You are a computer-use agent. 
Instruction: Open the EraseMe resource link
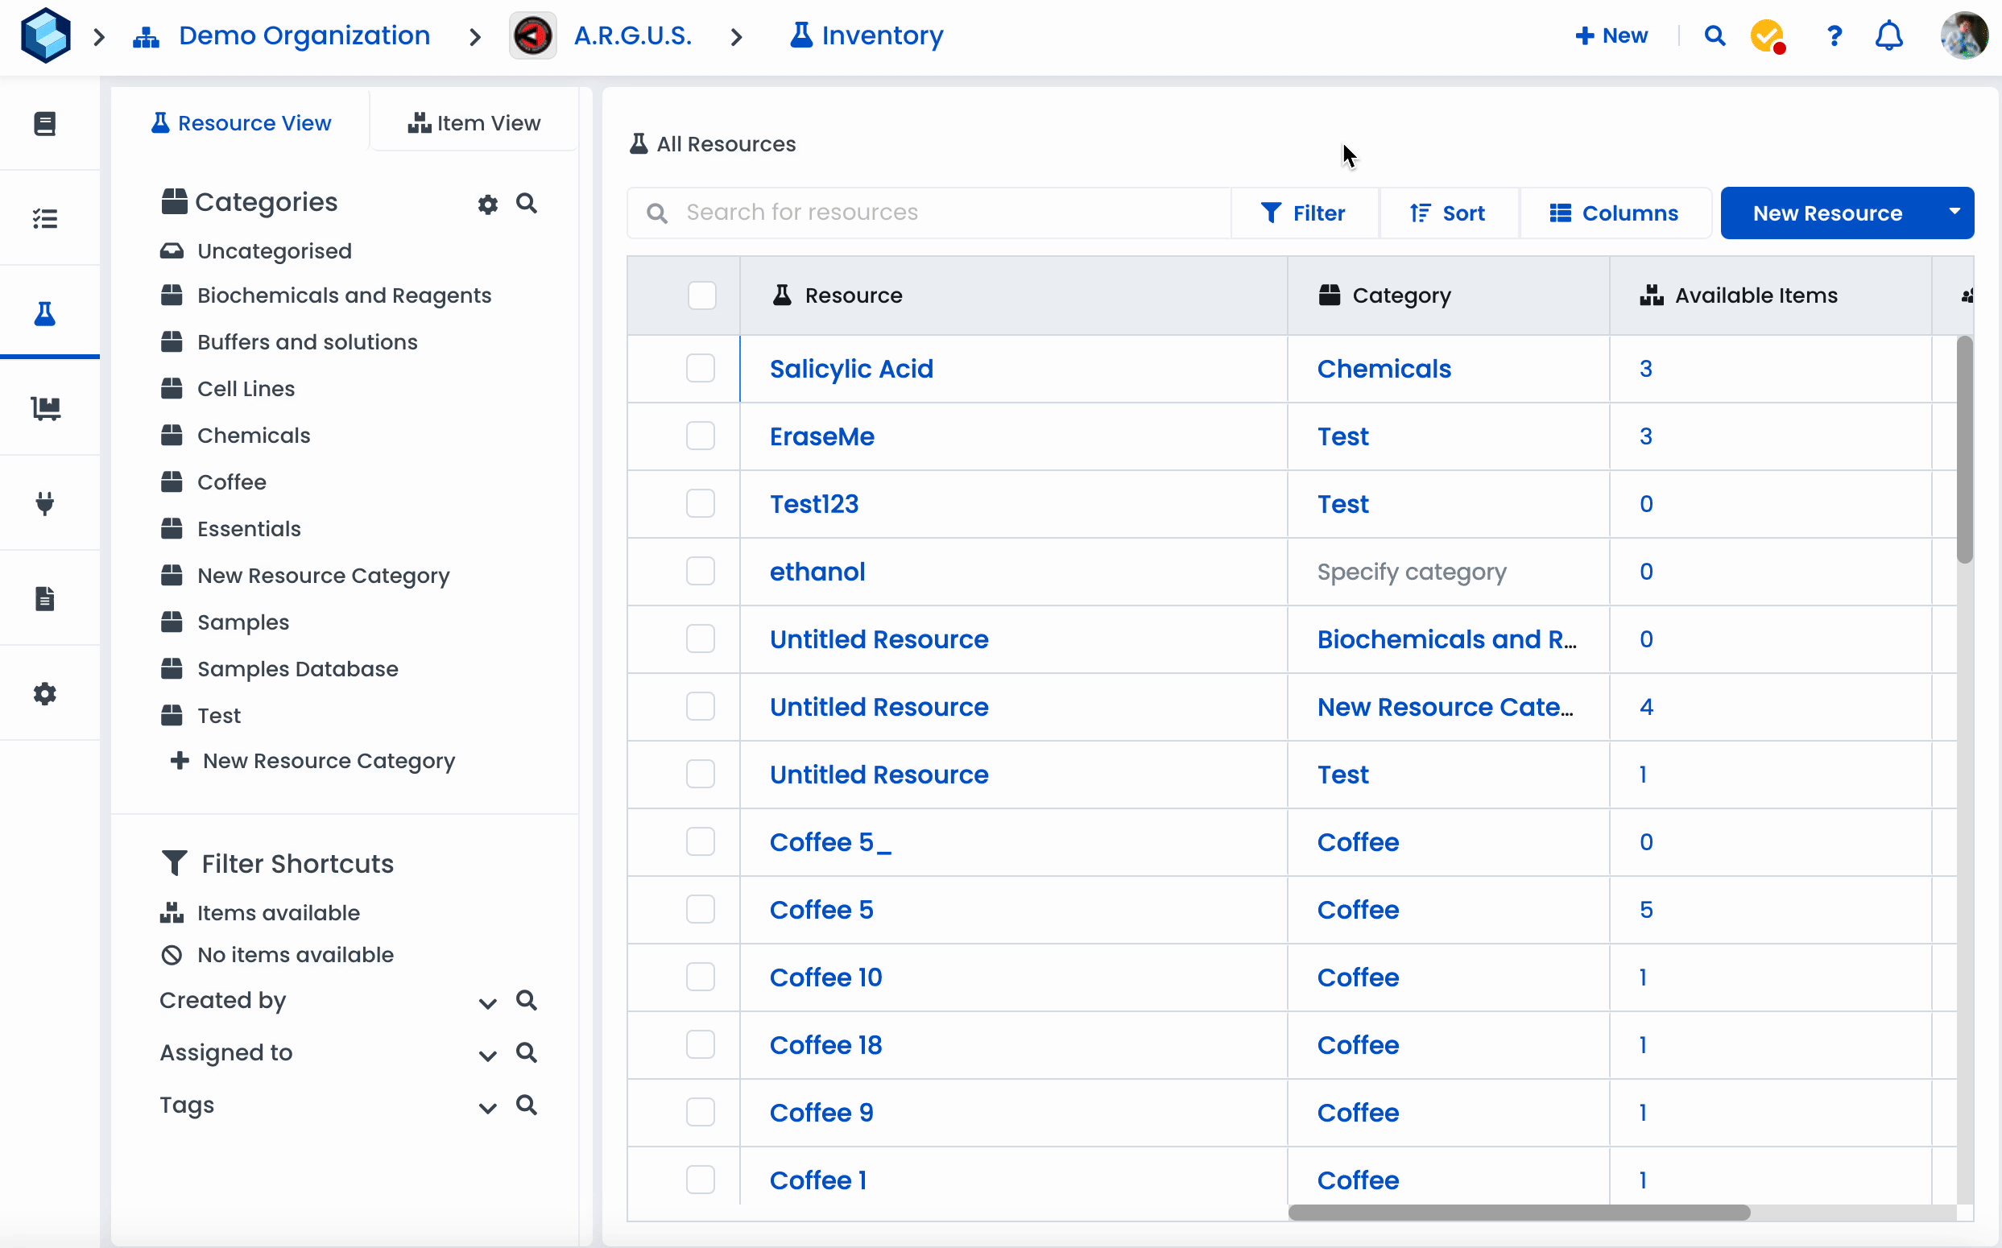[x=821, y=436]
